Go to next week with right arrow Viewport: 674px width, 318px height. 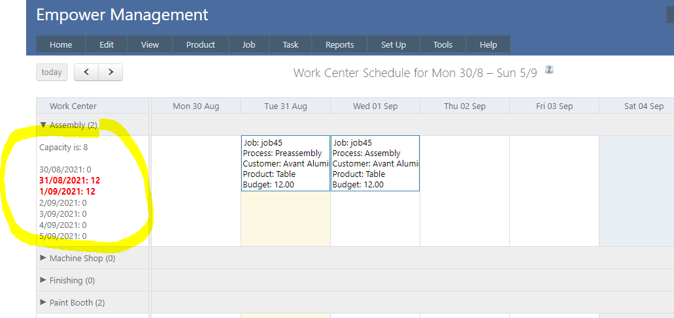click(110, 72)
